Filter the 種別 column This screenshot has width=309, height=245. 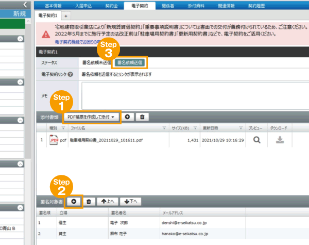pyautogui.click(x=63, y=128)
